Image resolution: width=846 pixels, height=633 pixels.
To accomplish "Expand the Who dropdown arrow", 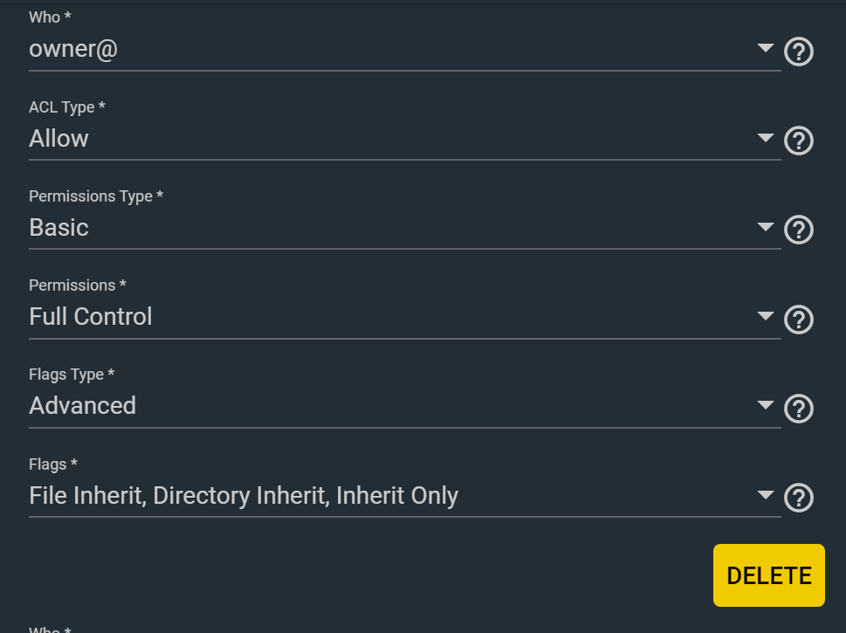I will 766,48.
